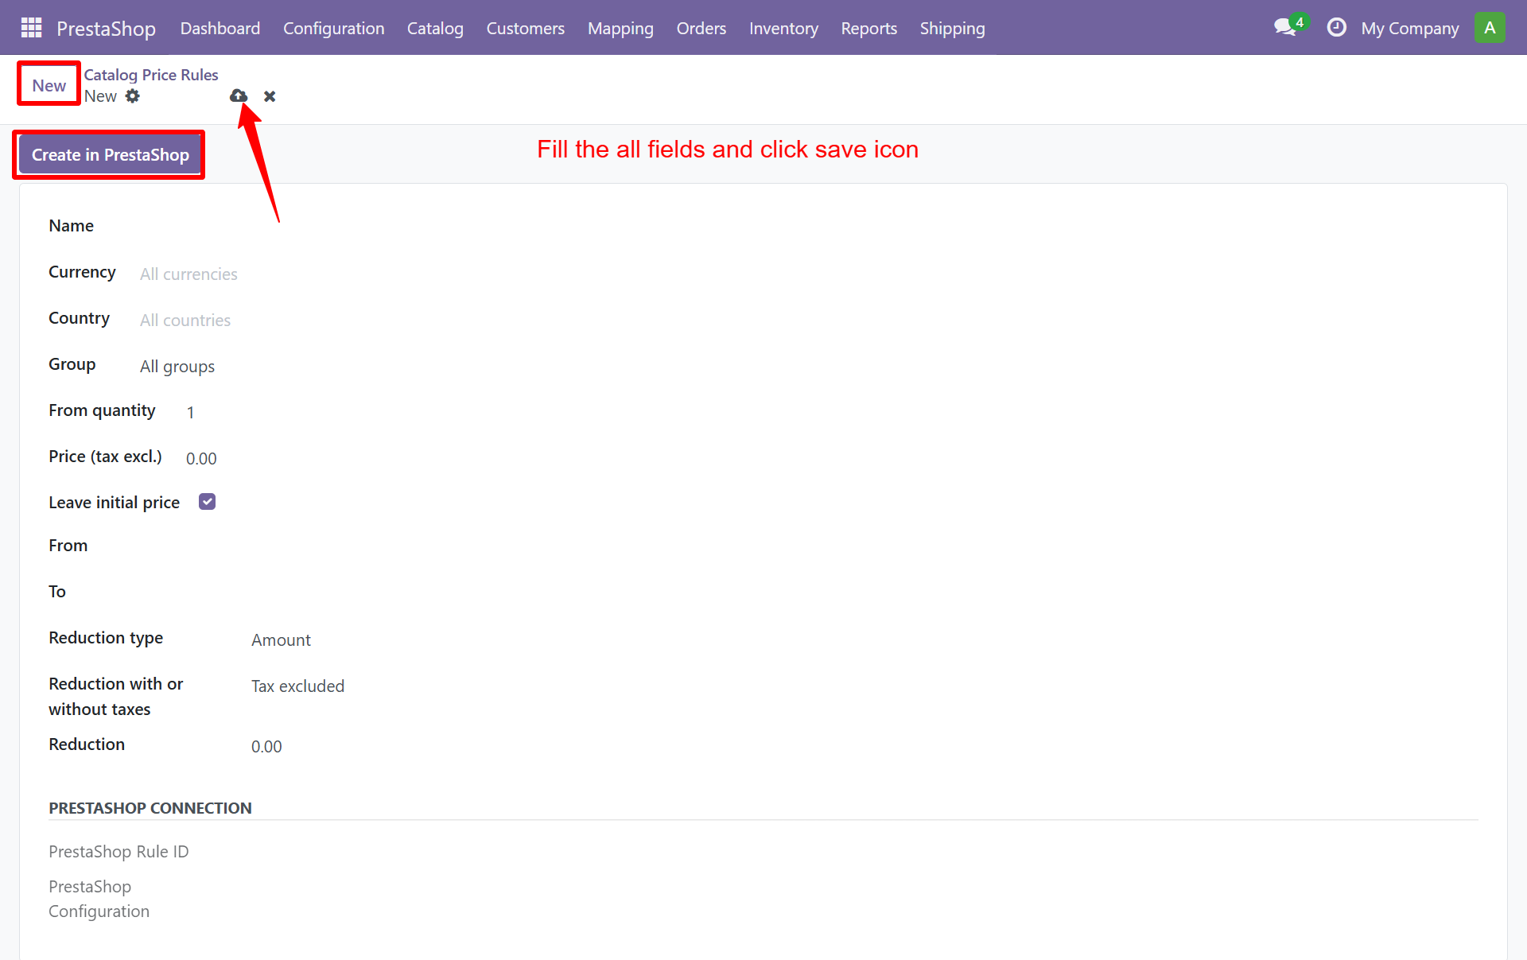Click inside the Name input field
Screen dimensions: 1527x960
coord(318,225)
